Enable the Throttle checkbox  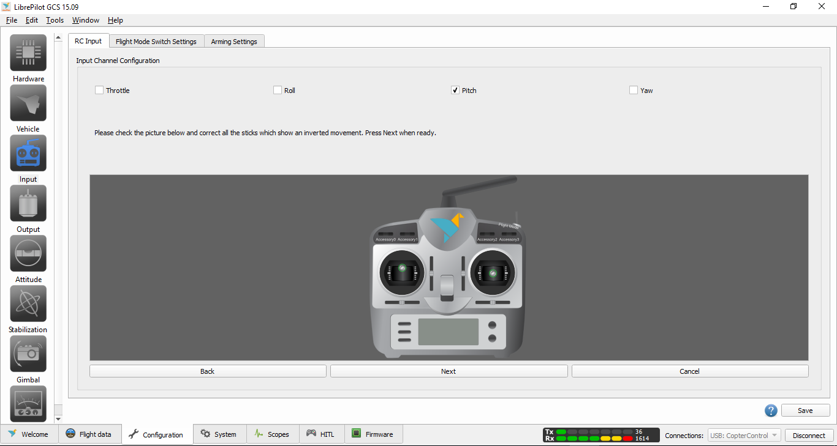tap(99, 90)
